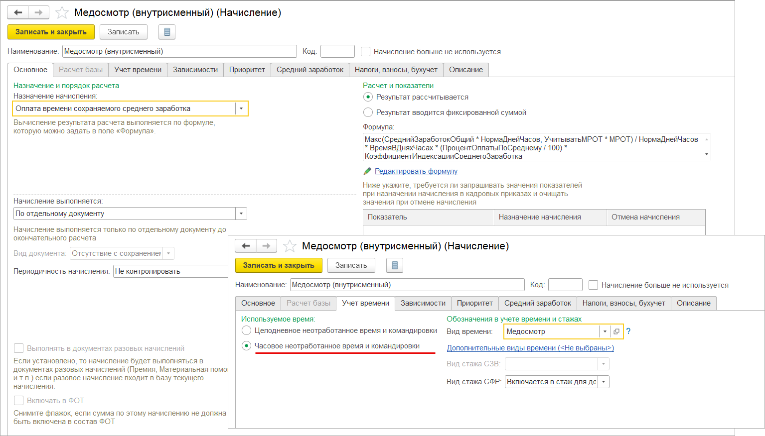Expand the Вид стажа СФР dropdown
The image size is (765, 436).
click(x=604, y=382)
